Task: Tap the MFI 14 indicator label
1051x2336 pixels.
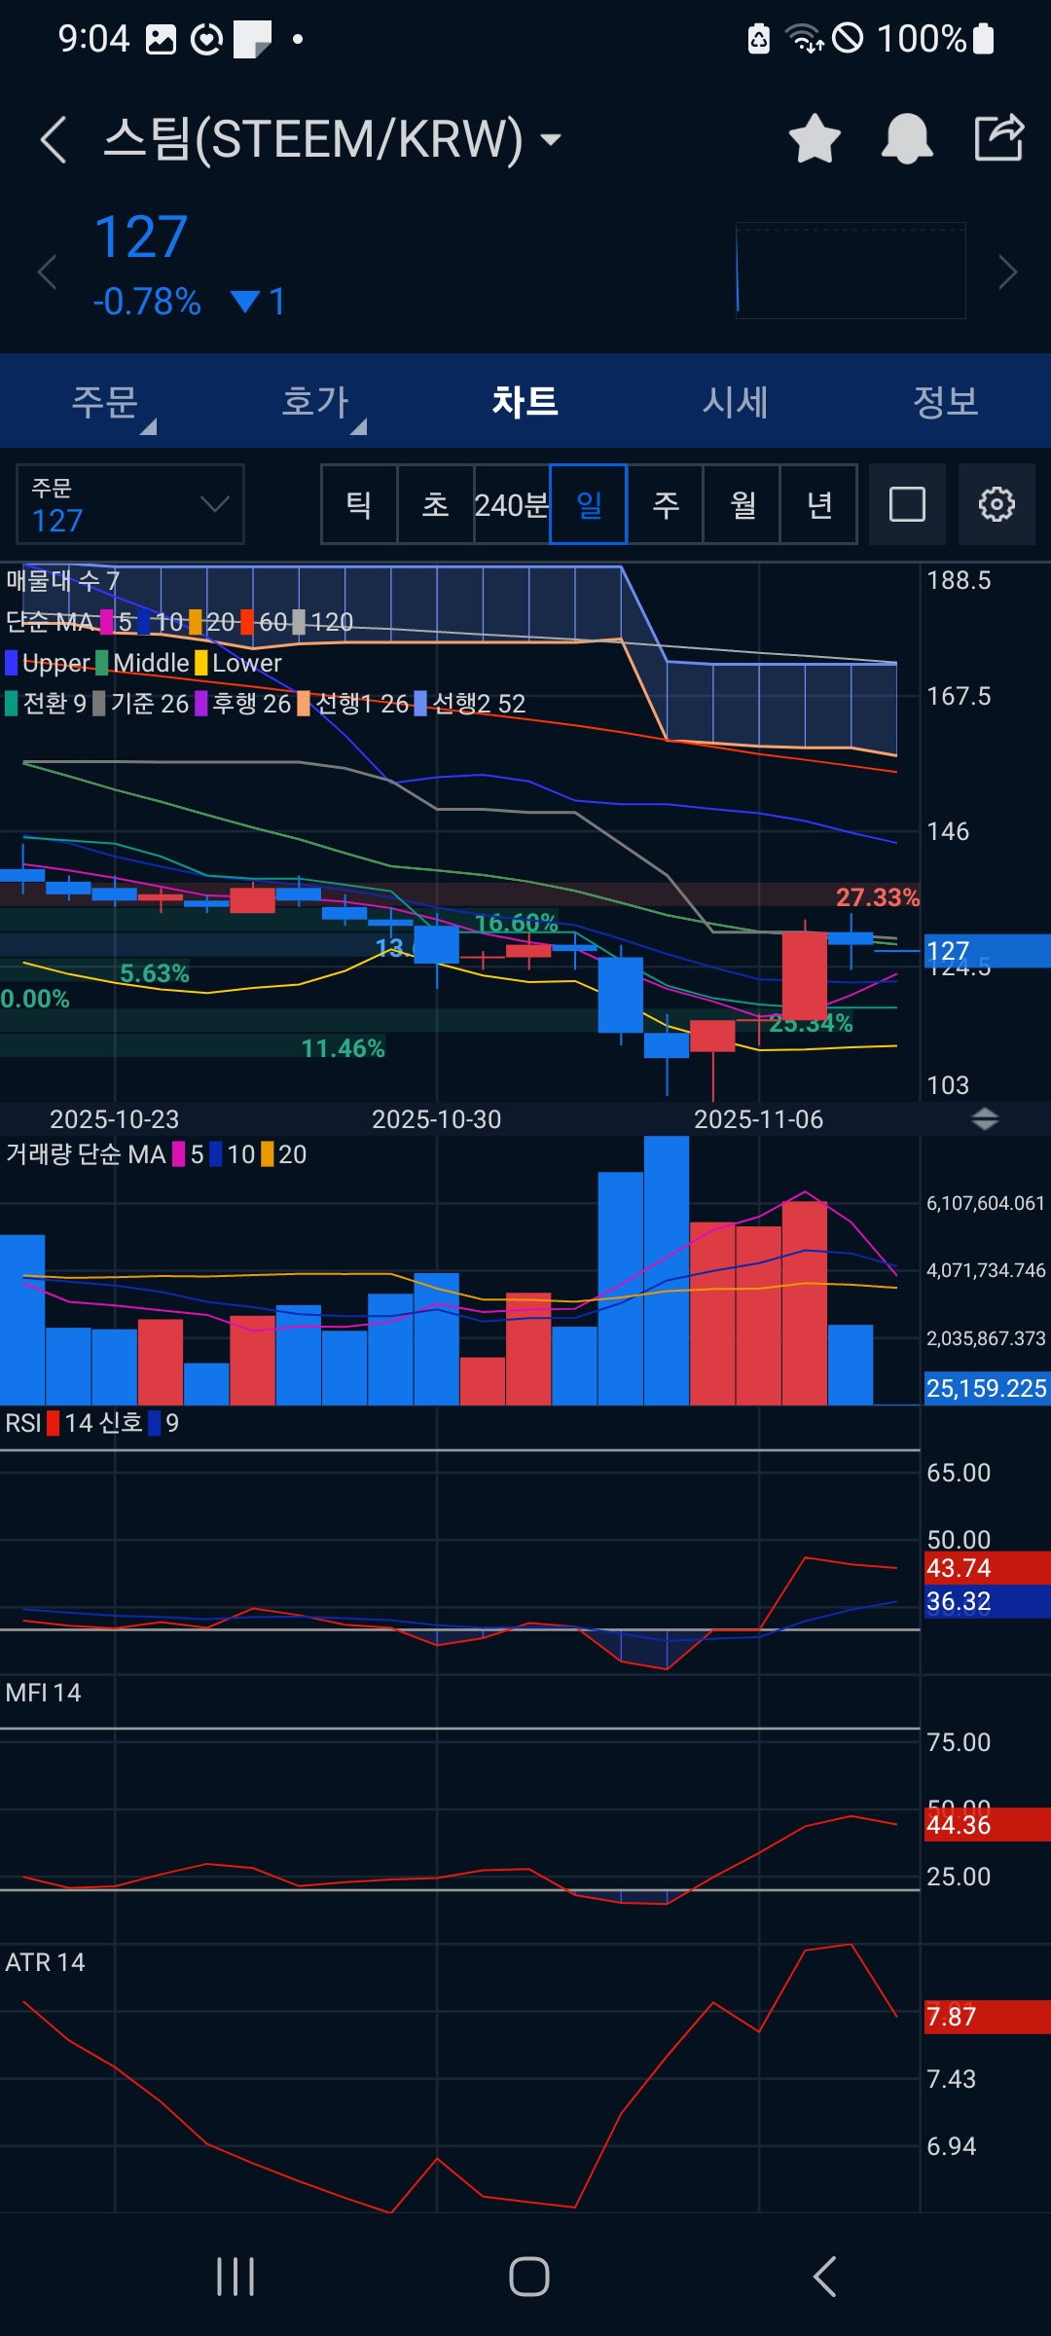Action: tap(43, 1693)
